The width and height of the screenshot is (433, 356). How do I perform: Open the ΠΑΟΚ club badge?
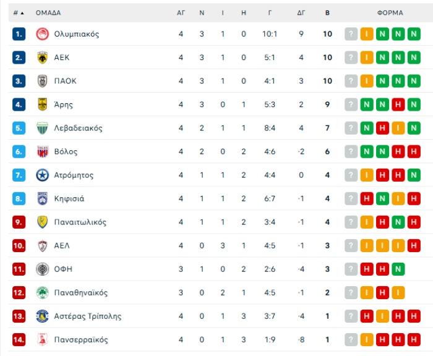pos(43,81)
